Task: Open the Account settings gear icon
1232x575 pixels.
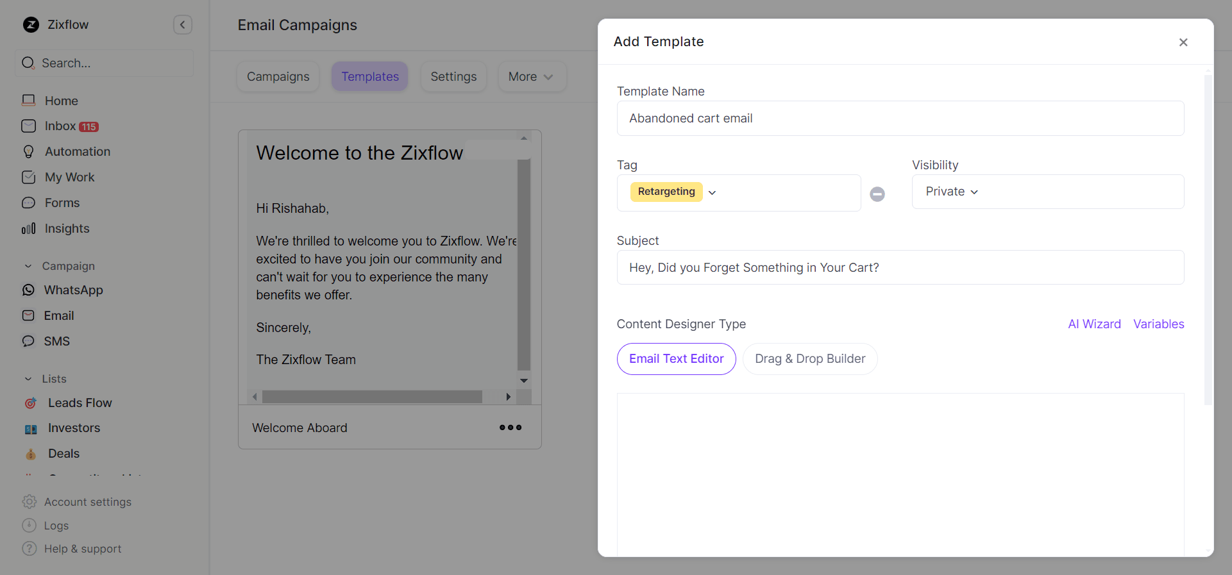Action: tap(30, 502)
